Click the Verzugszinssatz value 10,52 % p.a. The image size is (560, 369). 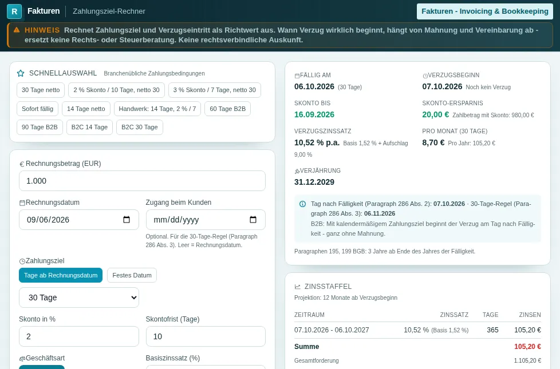tap(317, 143)
